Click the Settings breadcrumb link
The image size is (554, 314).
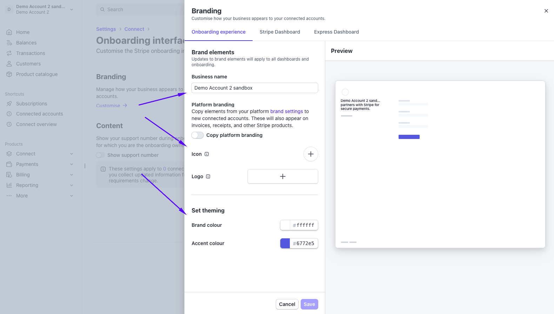coord(106,29)
